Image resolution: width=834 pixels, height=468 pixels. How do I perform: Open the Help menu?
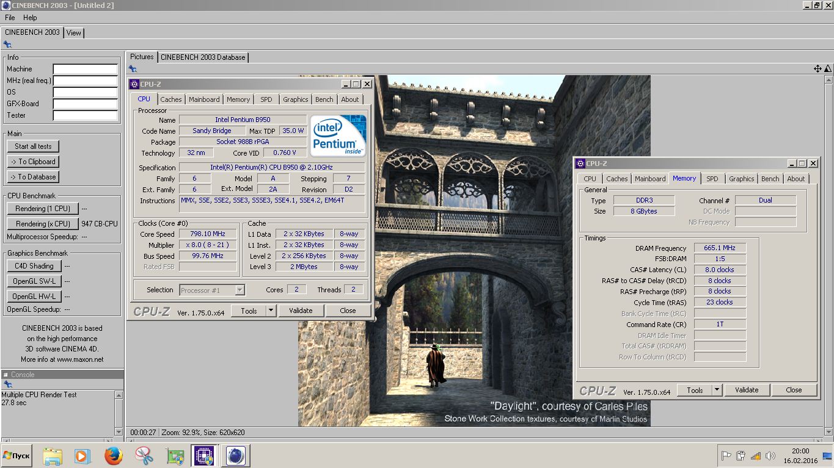30,18
